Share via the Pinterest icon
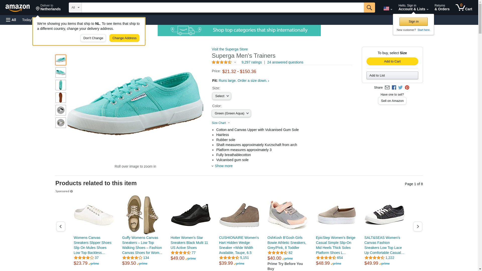The image size is (482, 271). 407,88
